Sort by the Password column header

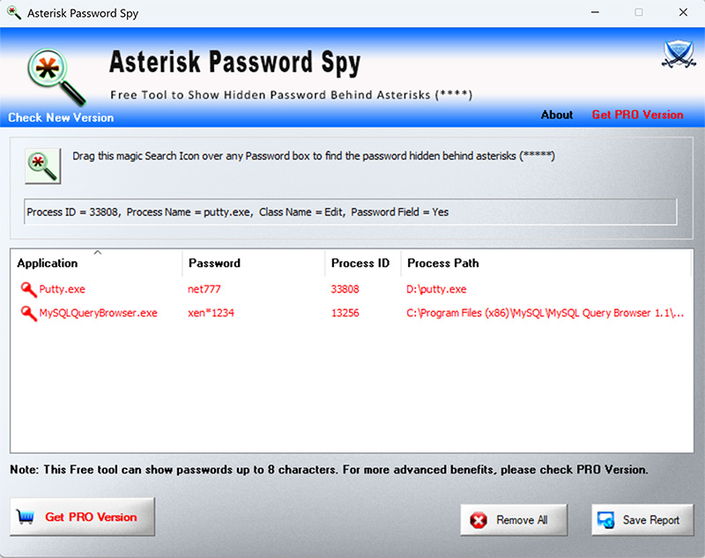click(x=254, y=263)
